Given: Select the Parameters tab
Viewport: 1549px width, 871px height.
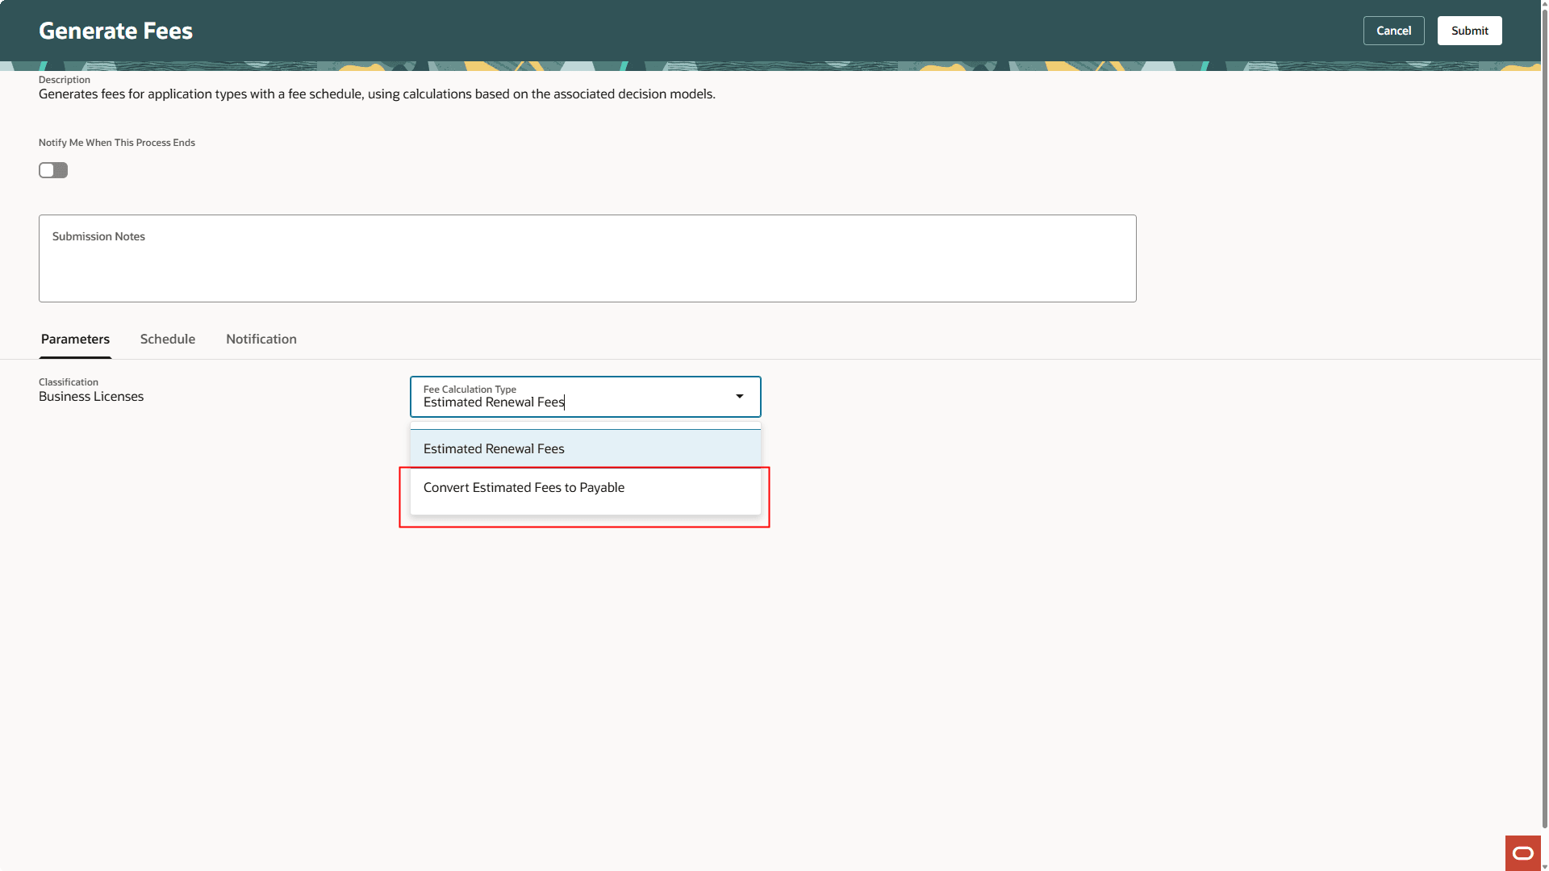Looking at the screenshot, I should pos(74,339).
